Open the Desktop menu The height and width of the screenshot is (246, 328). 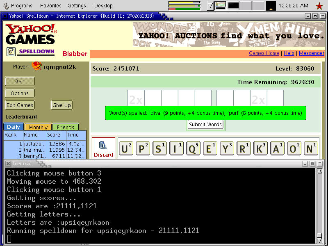103,6
